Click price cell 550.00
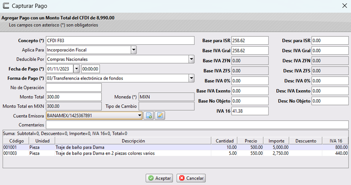Image resolution: width=351 pixels, height=185 pixels. [x=251, y=153]
